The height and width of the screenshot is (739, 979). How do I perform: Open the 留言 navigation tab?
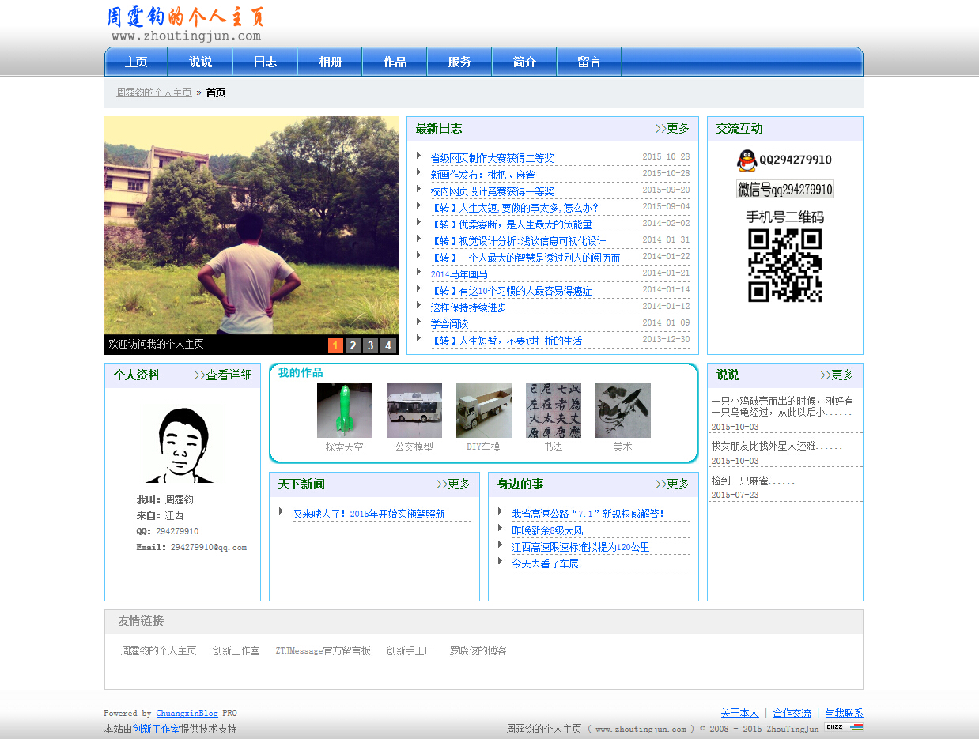589,62
